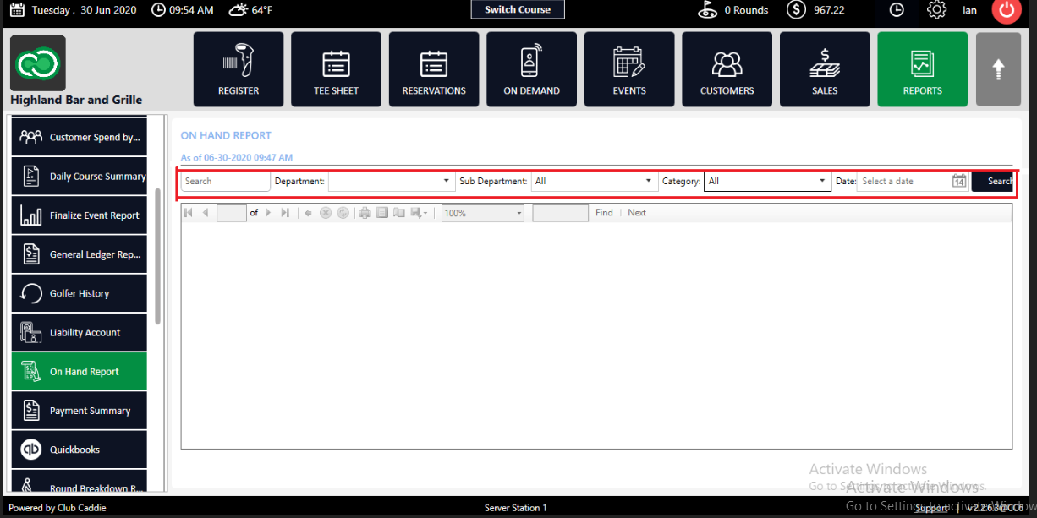Open Customer Spend by... report
This screenshot has height=518, width=1037.
[79, 137]
